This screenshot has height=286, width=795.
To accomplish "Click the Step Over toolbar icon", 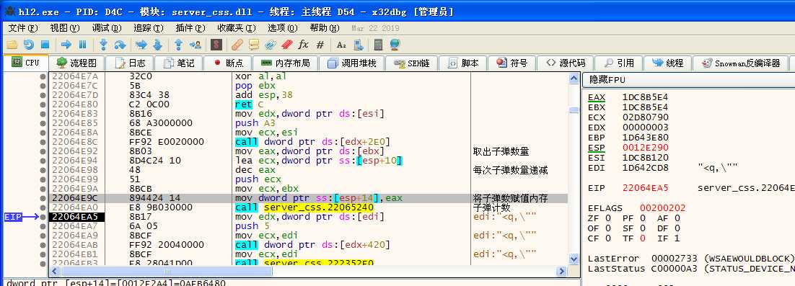I will [x=120, y=45].
